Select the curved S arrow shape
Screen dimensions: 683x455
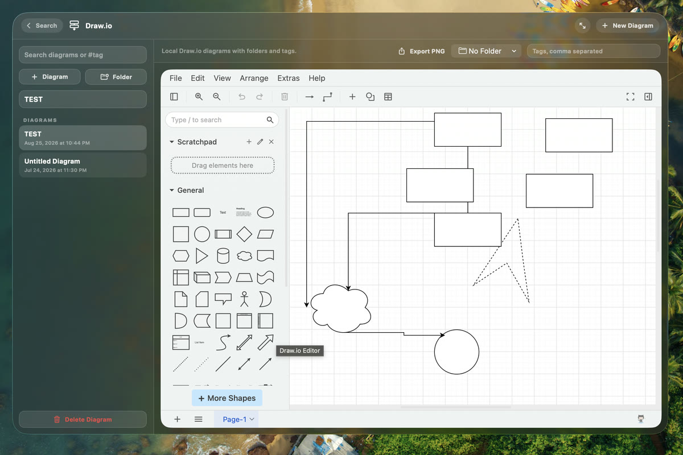pyautogui.click(x=223, y=342)
